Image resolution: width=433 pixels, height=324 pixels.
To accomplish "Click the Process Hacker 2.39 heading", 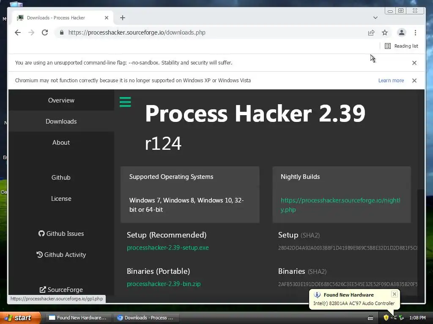I will [x=255, y=113].
